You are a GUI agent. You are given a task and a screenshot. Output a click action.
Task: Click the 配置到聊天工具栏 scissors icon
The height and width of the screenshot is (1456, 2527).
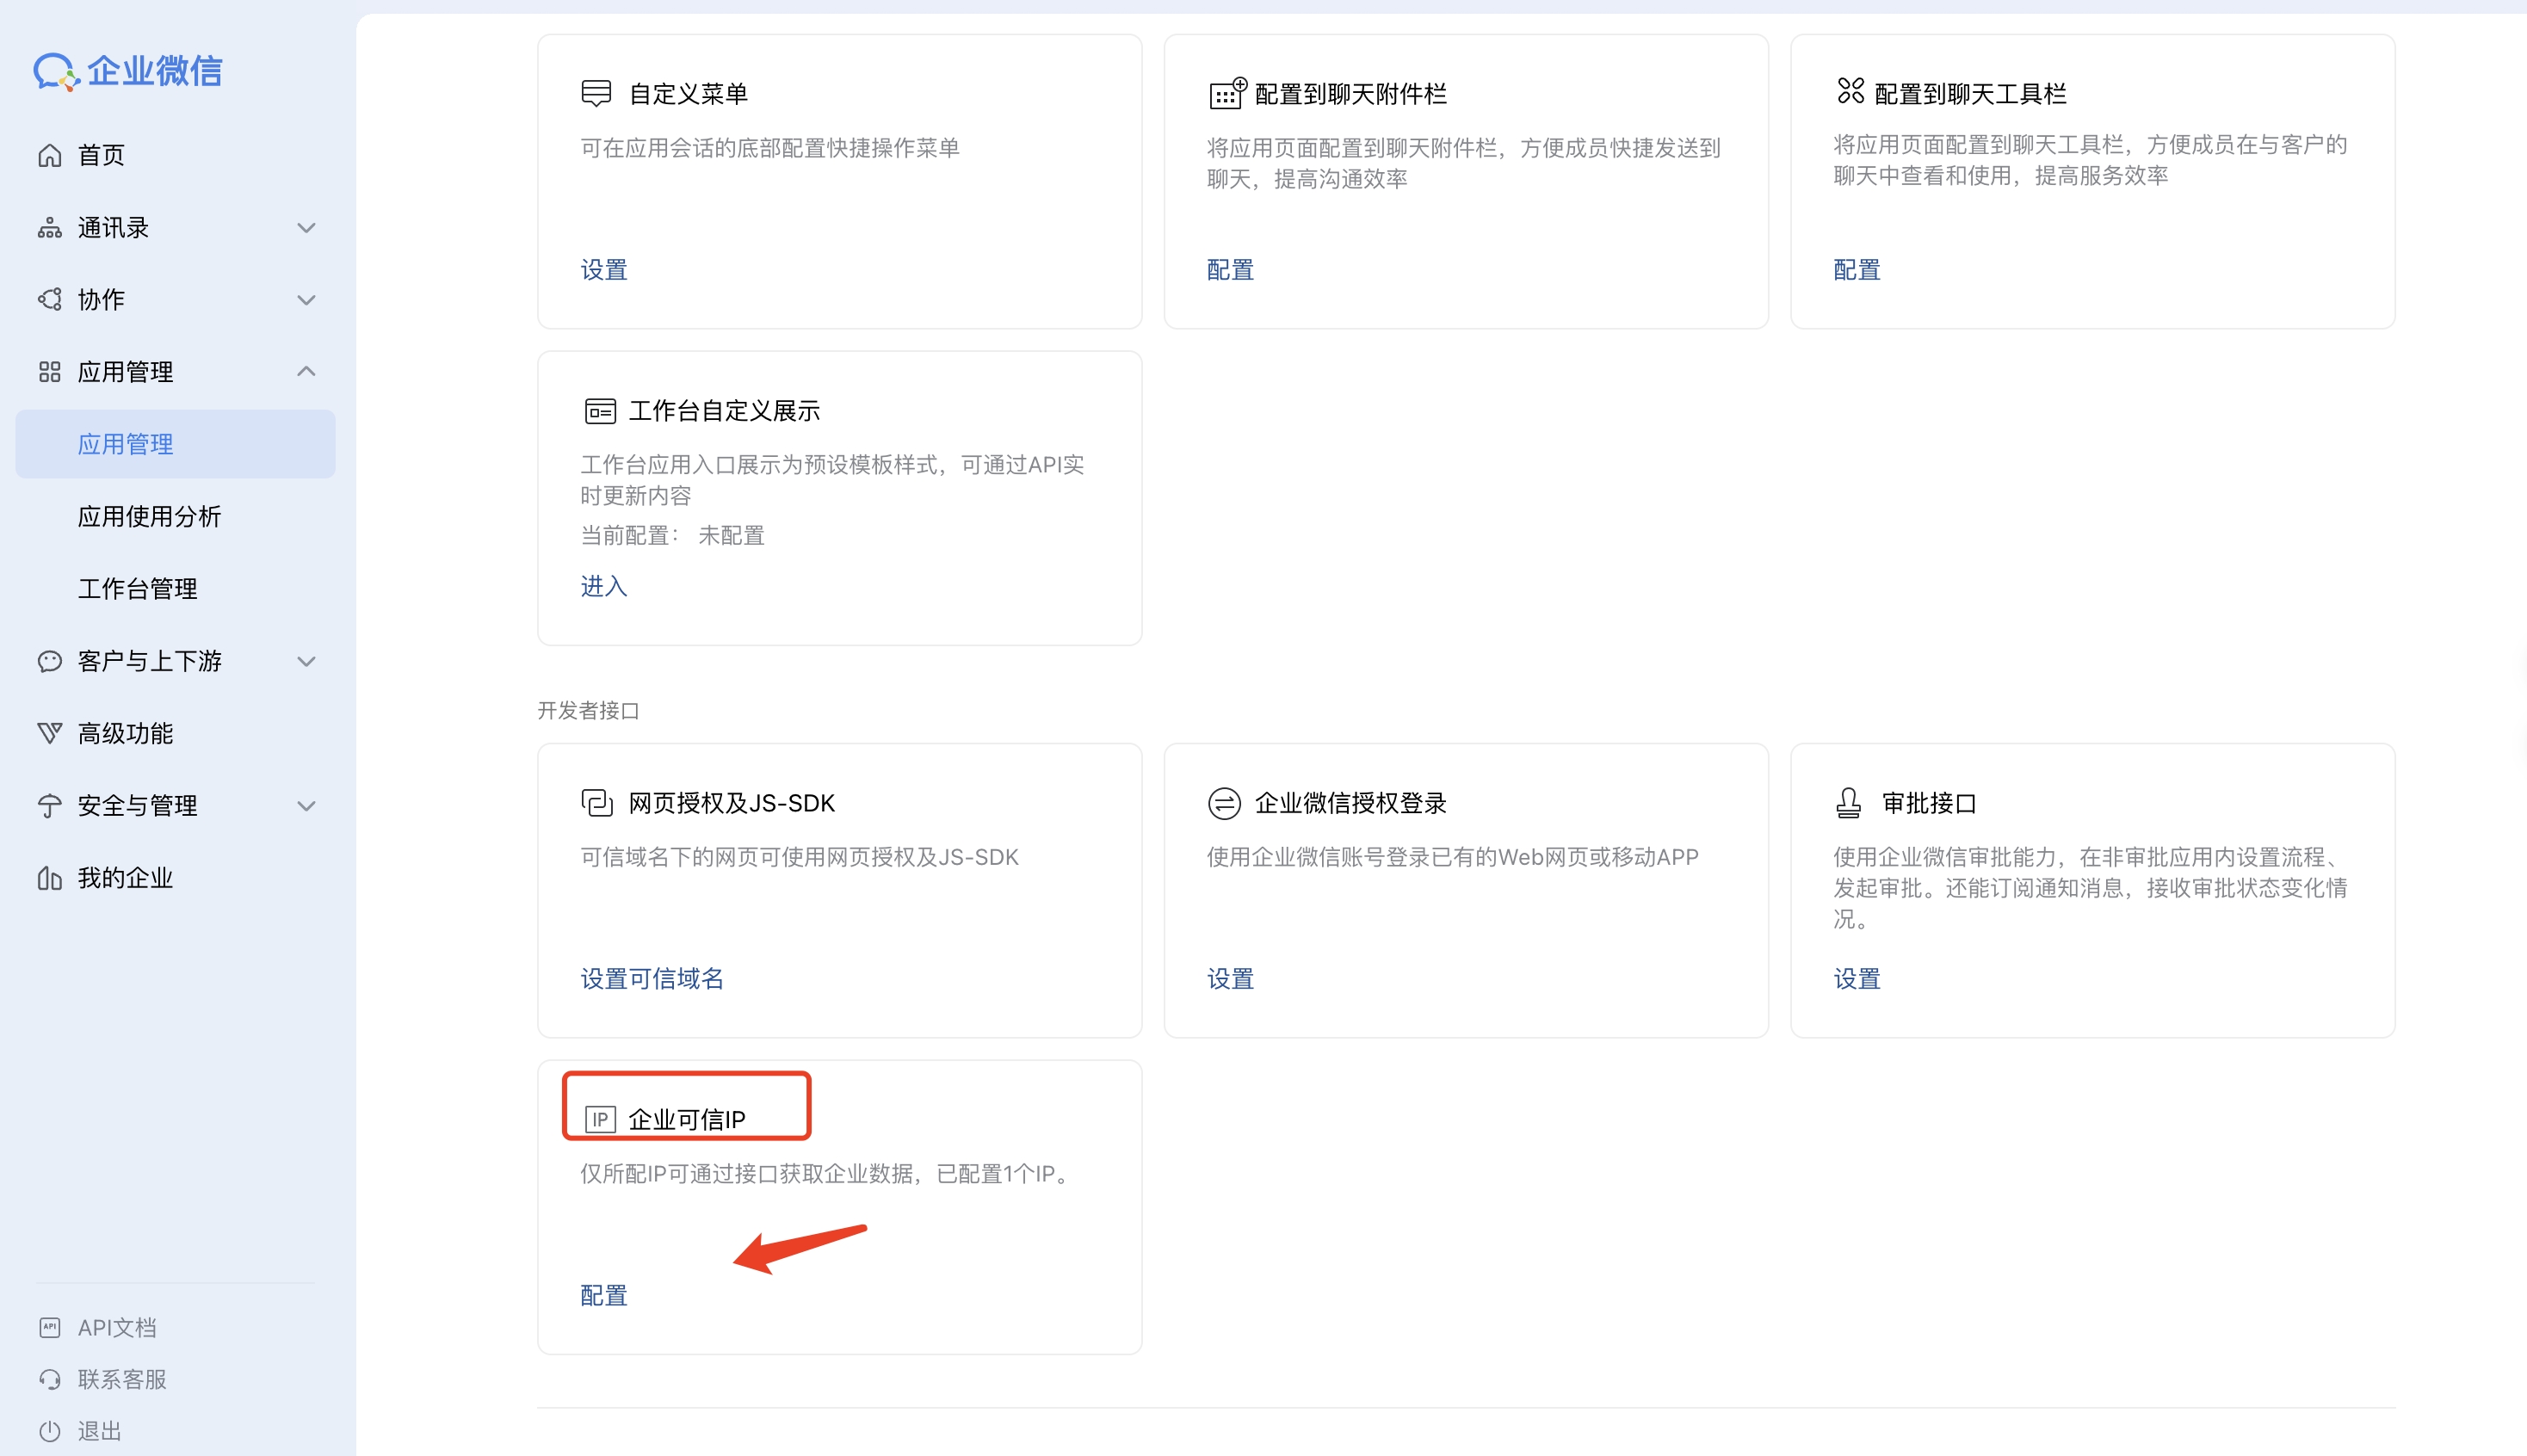1849,92
